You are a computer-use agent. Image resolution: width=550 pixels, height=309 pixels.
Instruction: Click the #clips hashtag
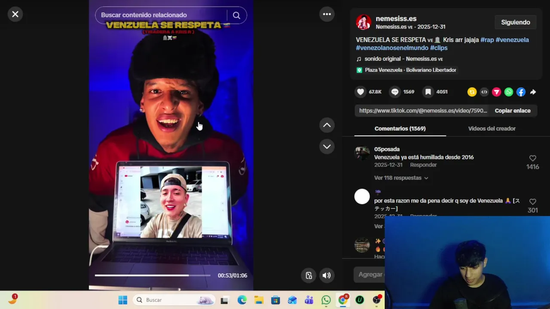pyautogui.click(x=439, y=48)
